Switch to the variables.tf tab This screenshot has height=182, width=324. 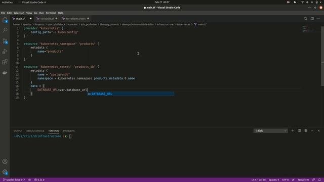(47, 19)
